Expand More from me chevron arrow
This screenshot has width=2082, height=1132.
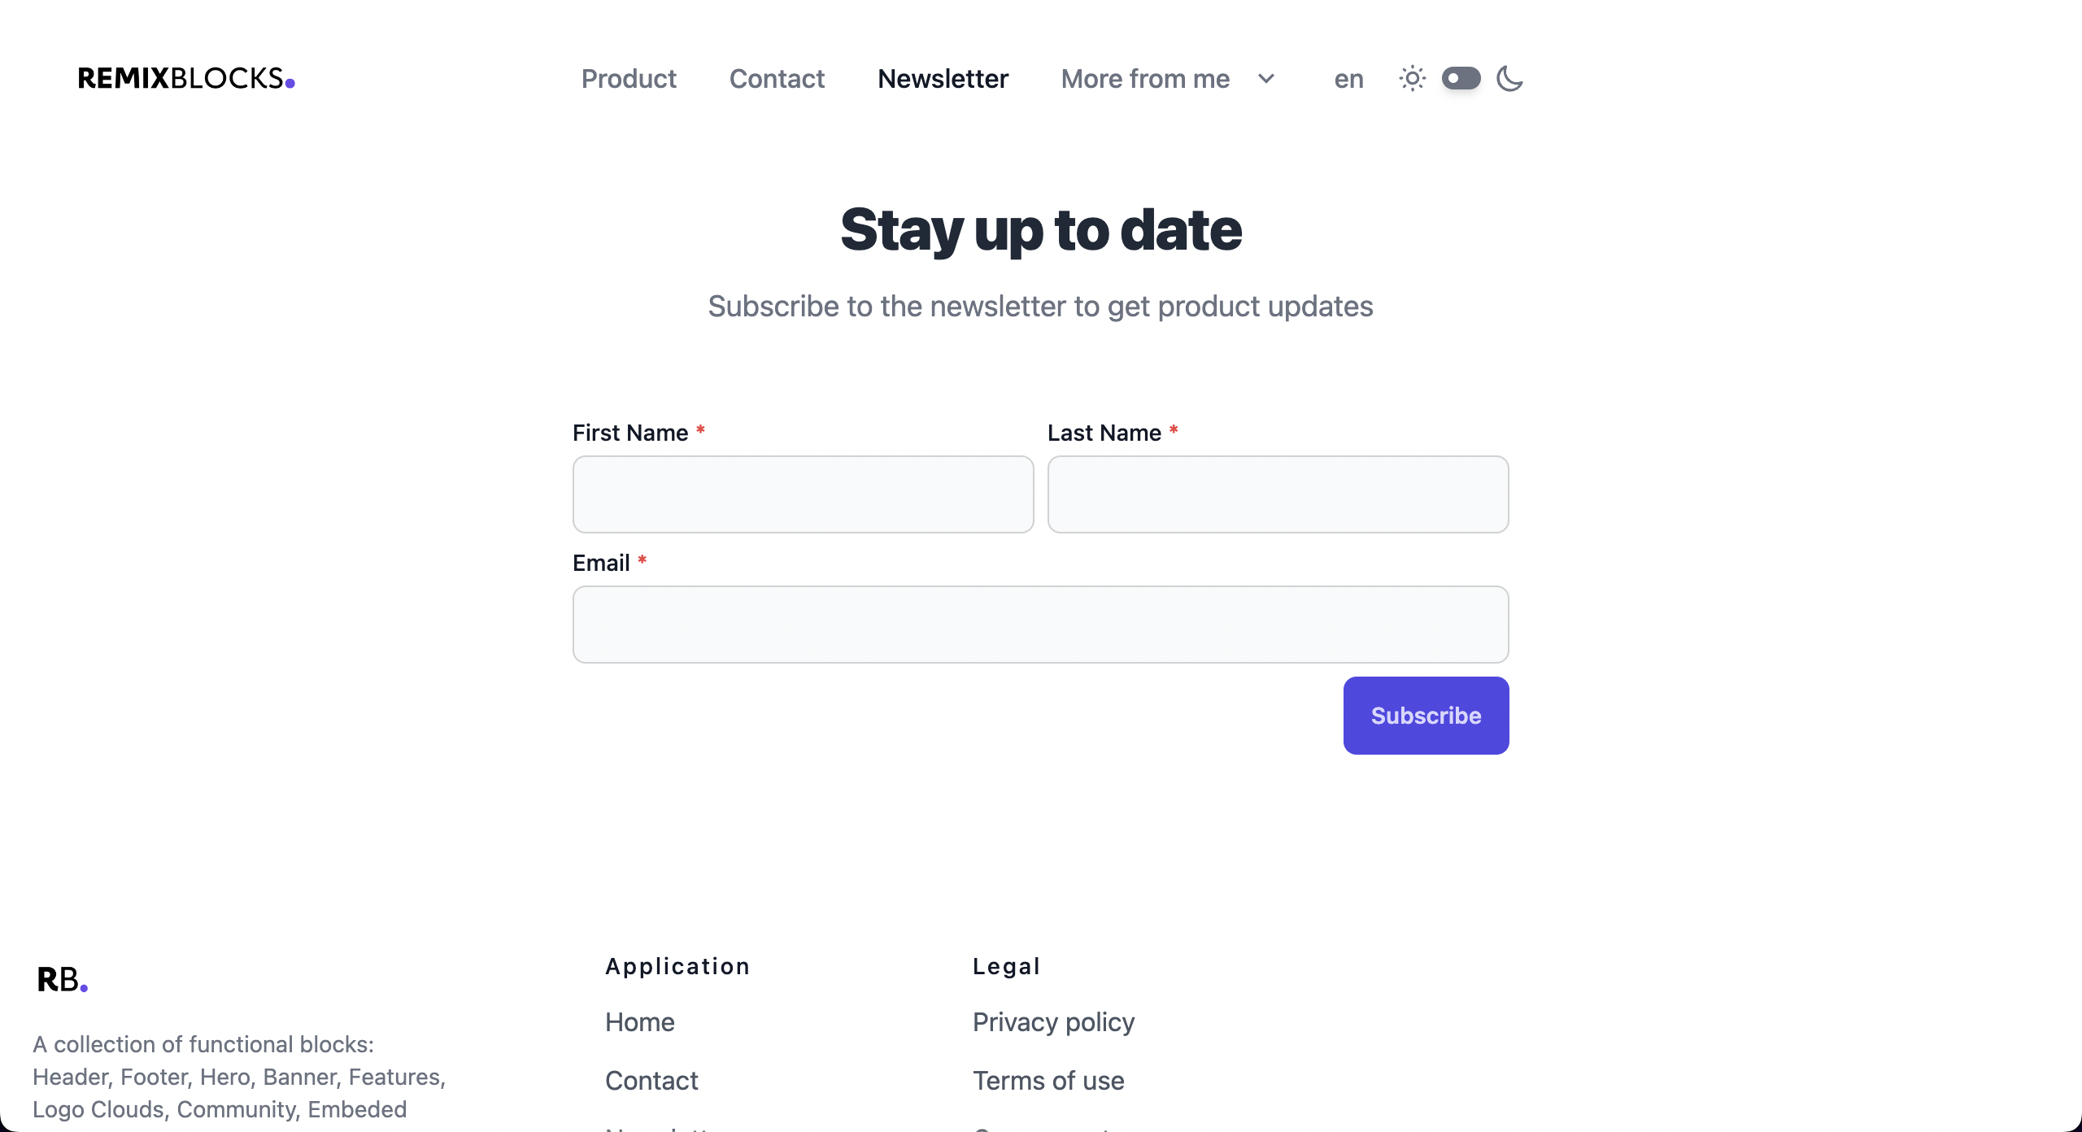tap(1267, 78)
